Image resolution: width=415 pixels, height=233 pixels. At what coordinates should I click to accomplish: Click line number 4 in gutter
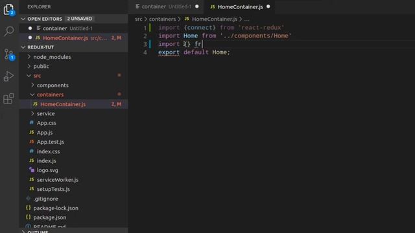[145, 52]
